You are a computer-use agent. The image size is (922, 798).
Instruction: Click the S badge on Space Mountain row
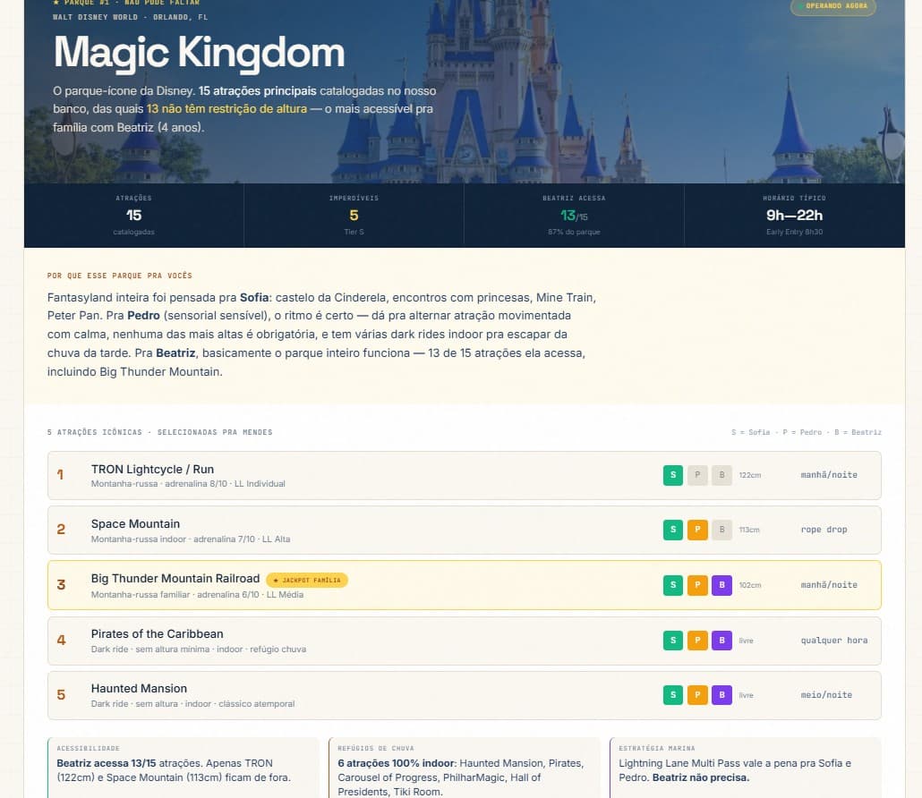[672, 530]
